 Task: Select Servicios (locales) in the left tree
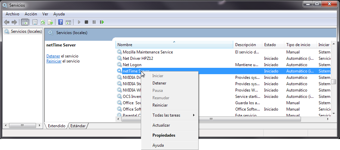coord(26,31)
